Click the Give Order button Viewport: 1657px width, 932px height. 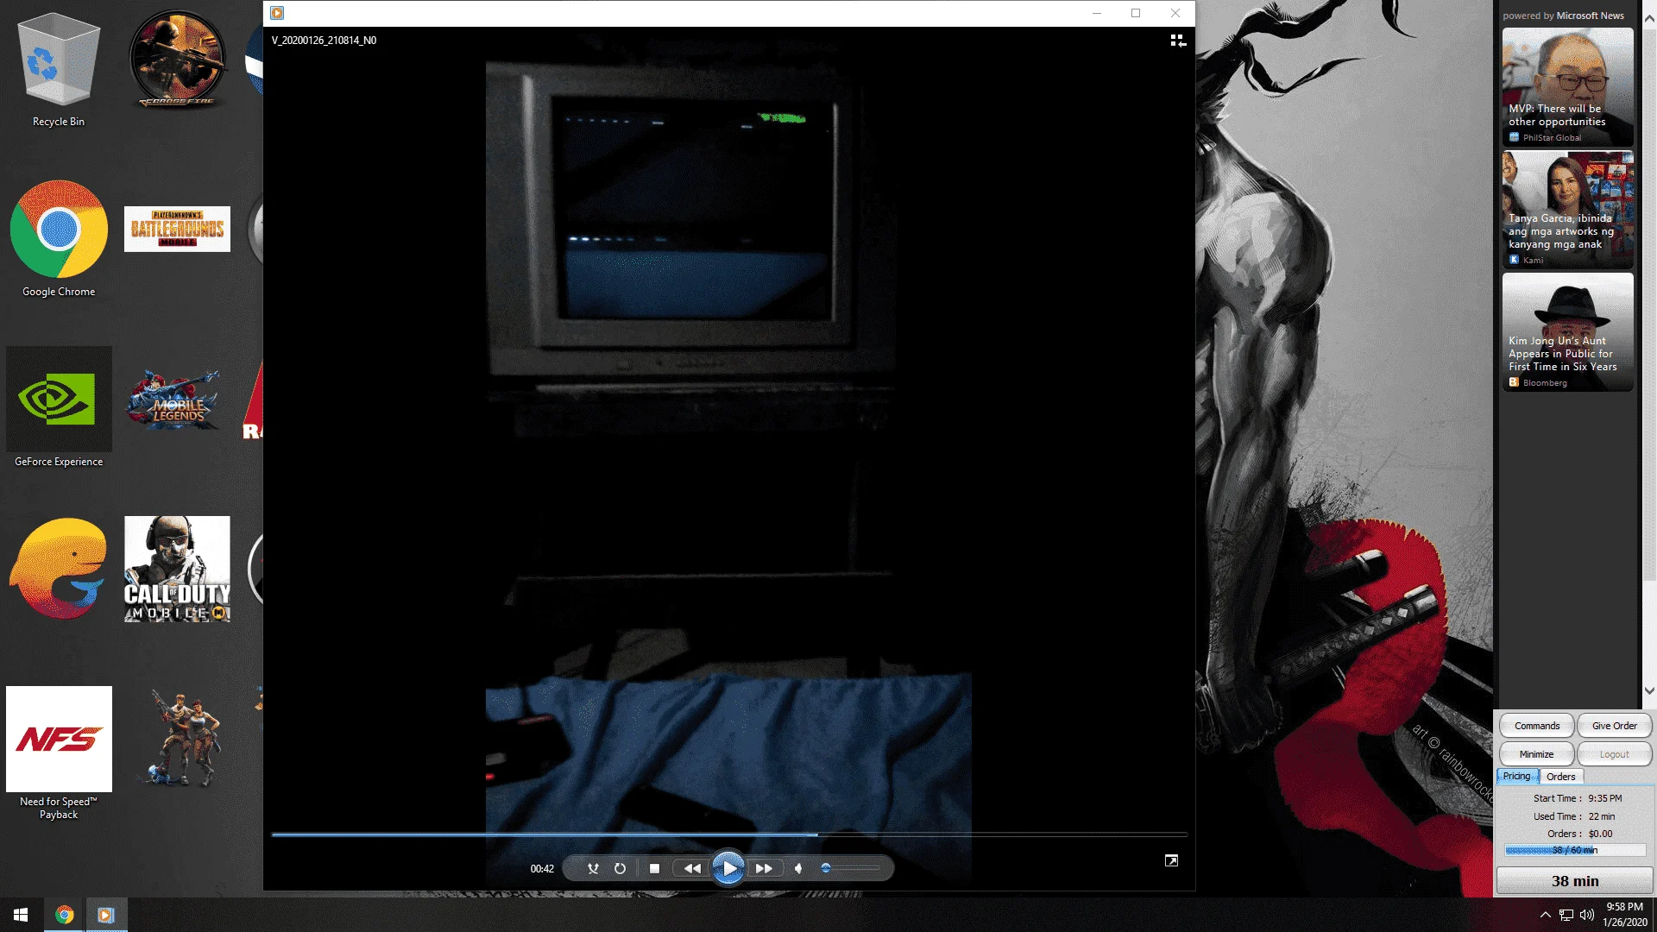pos(1614,726)
